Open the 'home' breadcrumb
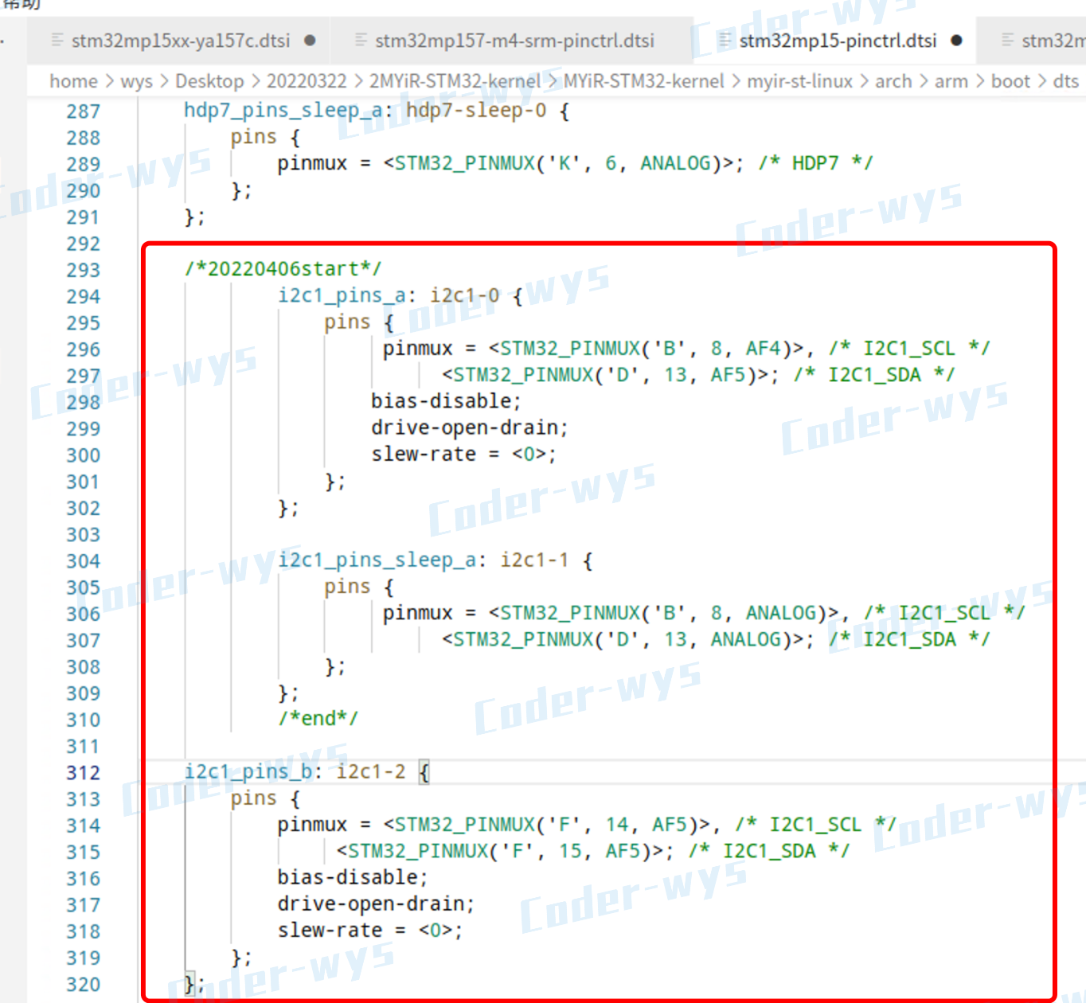The width and height of the screenshot is (1086, 1003). click(73, 81)
